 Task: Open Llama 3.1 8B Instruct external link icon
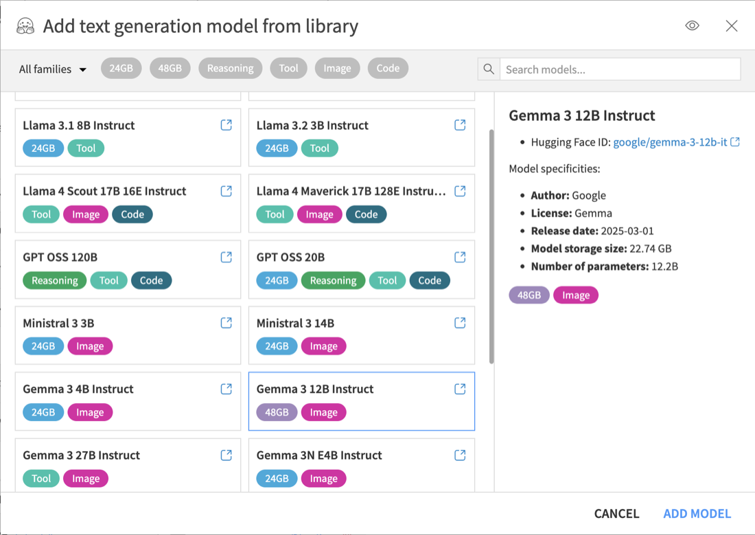pyautogui.click(x=226, y=125)
